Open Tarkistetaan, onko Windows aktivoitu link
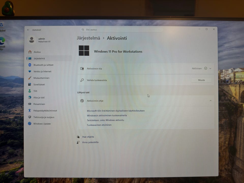The height and width of the screenshot is (183, 244). 105,120
